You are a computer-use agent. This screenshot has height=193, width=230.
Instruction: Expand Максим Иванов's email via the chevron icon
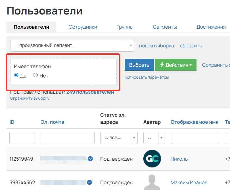(89, 182)
